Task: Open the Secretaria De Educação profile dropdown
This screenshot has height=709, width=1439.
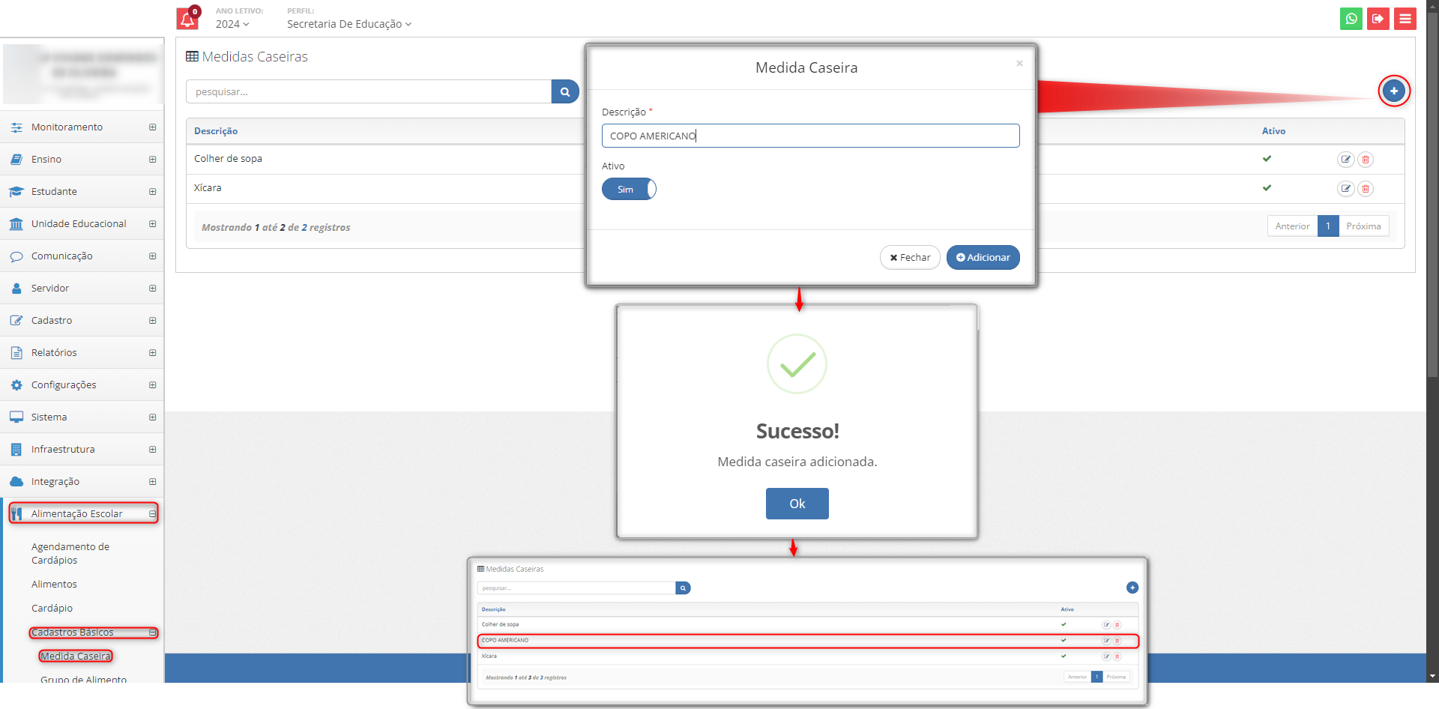Action: pyautogui.click(x=349, y=24)
